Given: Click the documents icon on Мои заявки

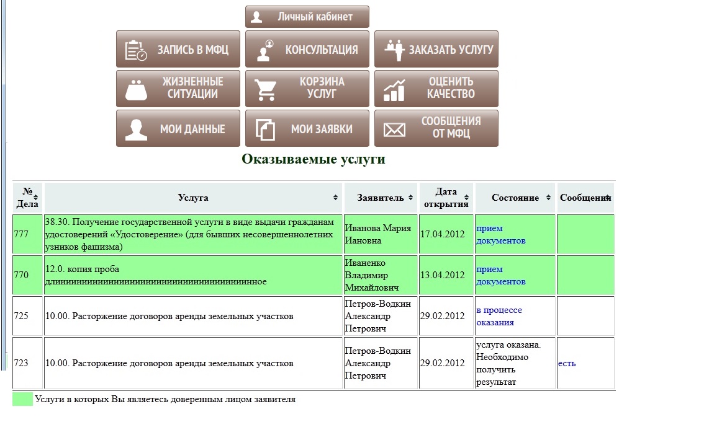Looking at the screenshot, I should (x=266, y=130).
